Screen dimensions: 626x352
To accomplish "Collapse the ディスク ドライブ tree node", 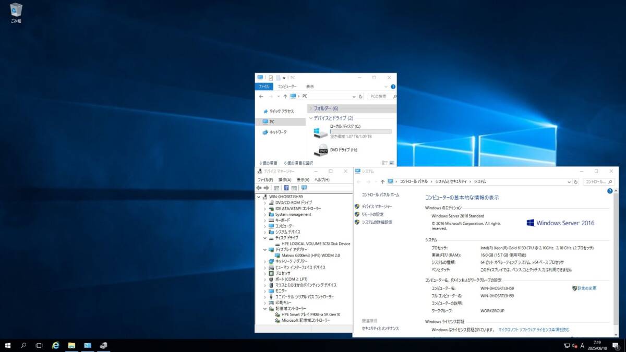I will click(x=265, y=238).
